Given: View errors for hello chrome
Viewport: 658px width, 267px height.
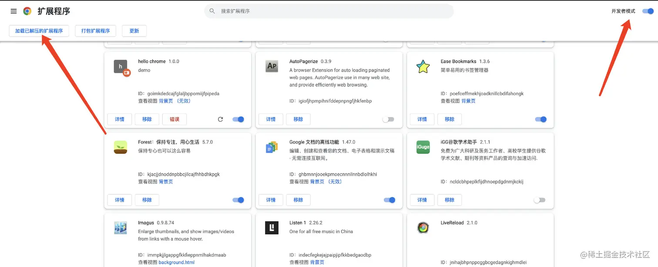Looking at the screenshot, I should point(175,119).
